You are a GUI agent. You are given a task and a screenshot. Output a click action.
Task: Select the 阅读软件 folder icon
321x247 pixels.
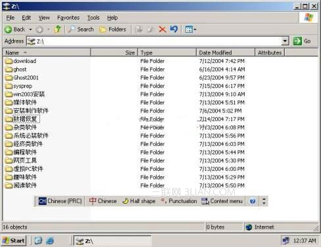pos(9,185)
